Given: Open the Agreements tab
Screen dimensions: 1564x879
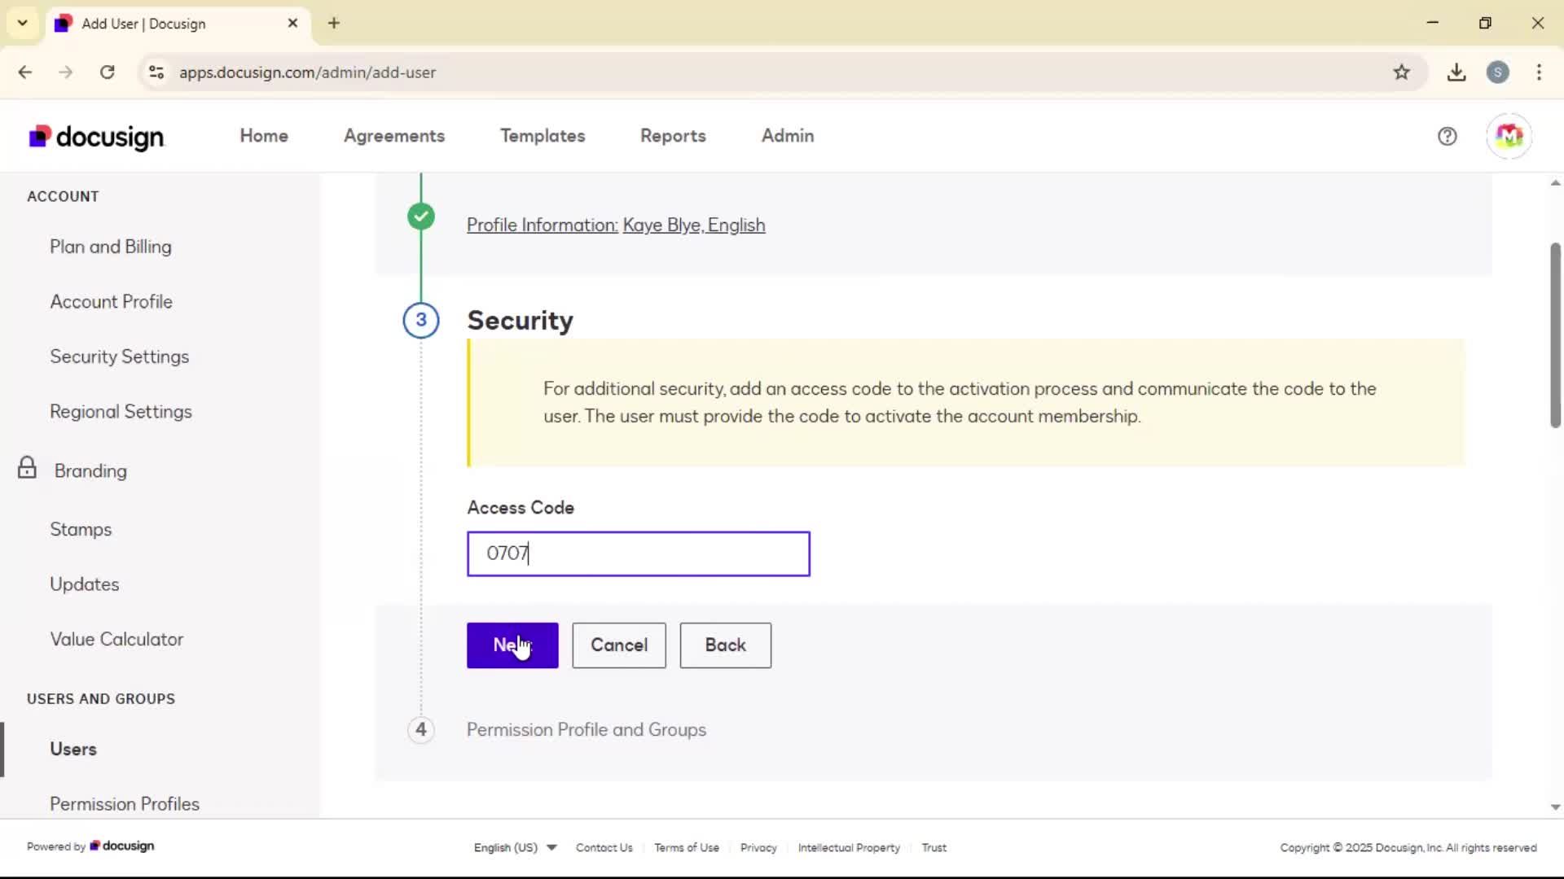Looking at the screenshot, I should tap(394, 136).
